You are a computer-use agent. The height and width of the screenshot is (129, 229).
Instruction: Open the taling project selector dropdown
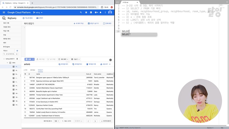point(38,12)
